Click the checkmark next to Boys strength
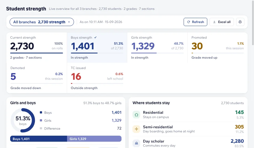This screenshot has width=254, height=148. click(95, 38)
